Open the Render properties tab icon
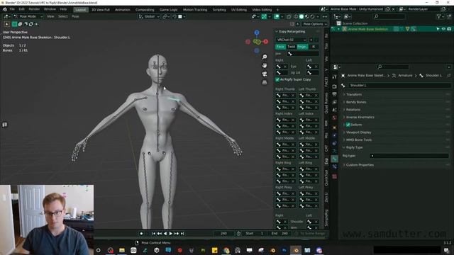The height and width of the screenshot is (255, 454). [334, 86]
